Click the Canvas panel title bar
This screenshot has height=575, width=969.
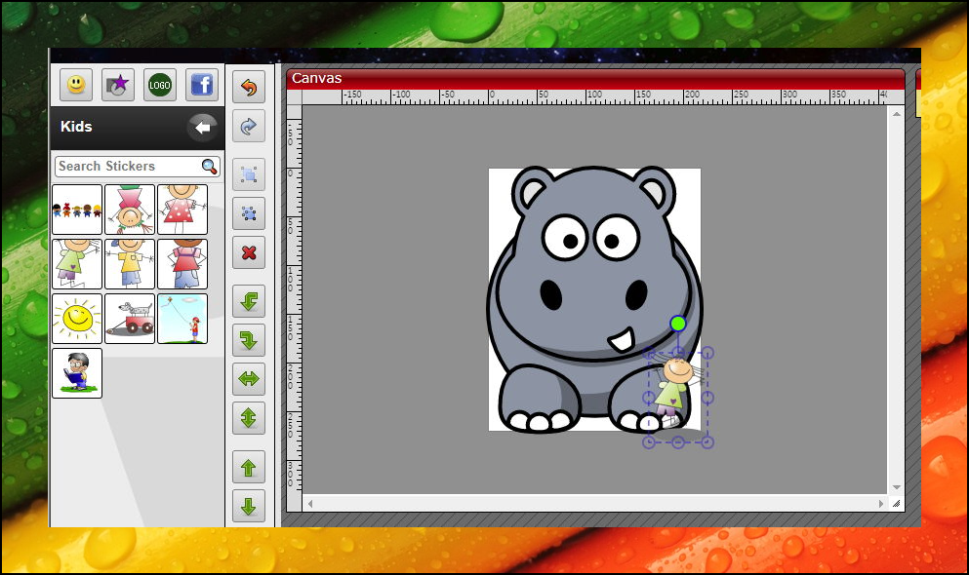tap(595, 79)
